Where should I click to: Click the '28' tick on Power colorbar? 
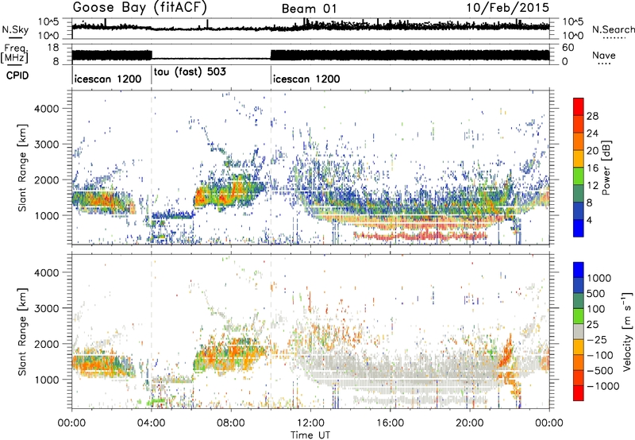tap(592, 116)
